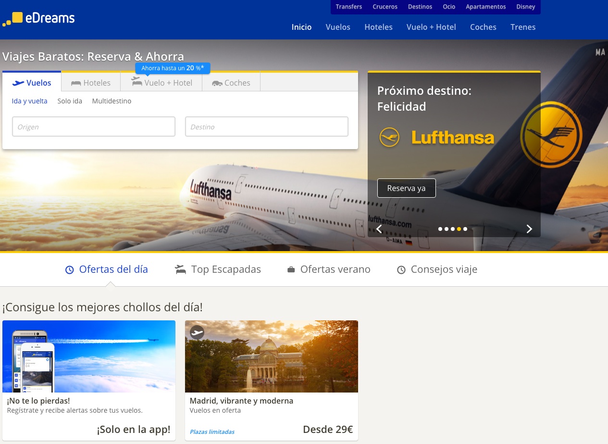Screen dimensions: 608x444
Task: Click the Ahorra hasta un 20% badge
Action: point(173,68)
